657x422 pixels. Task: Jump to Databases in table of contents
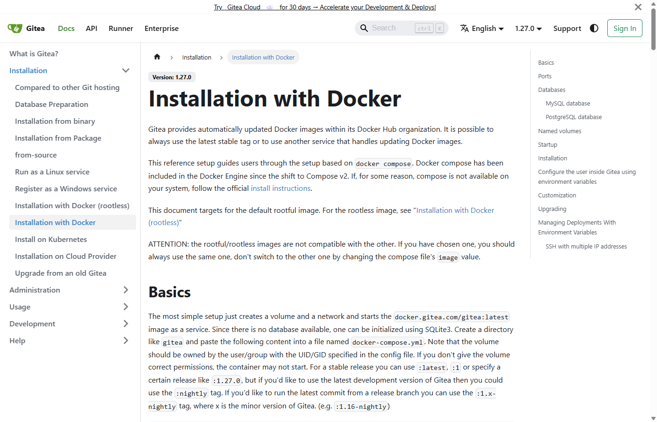coord(552,90)
